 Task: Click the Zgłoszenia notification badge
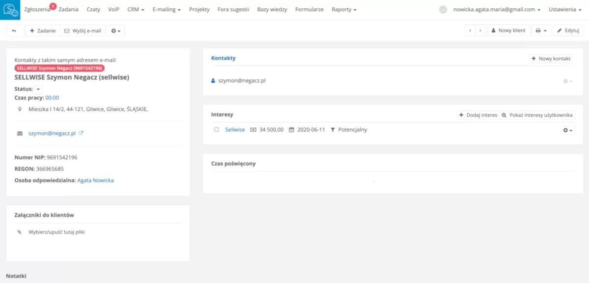pyautogui.click(x=53, y=6)
